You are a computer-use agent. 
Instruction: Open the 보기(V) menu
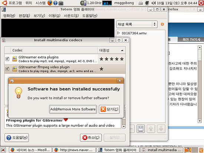[x=39, y=16]
